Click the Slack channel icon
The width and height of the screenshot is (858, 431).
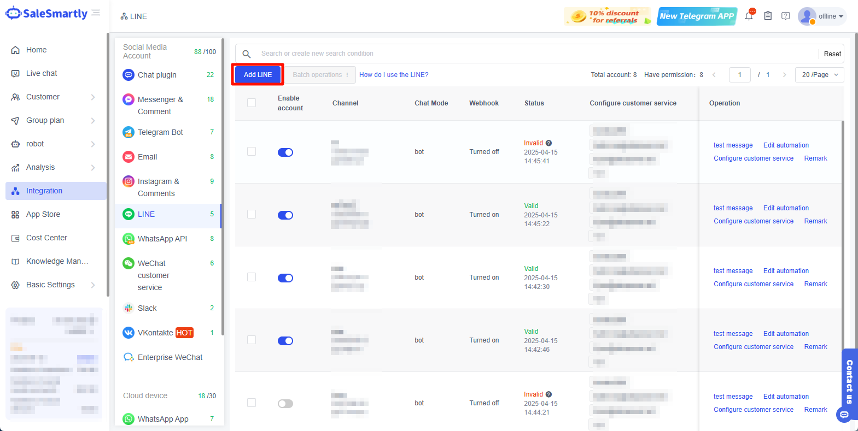click(x=129, y=308)
